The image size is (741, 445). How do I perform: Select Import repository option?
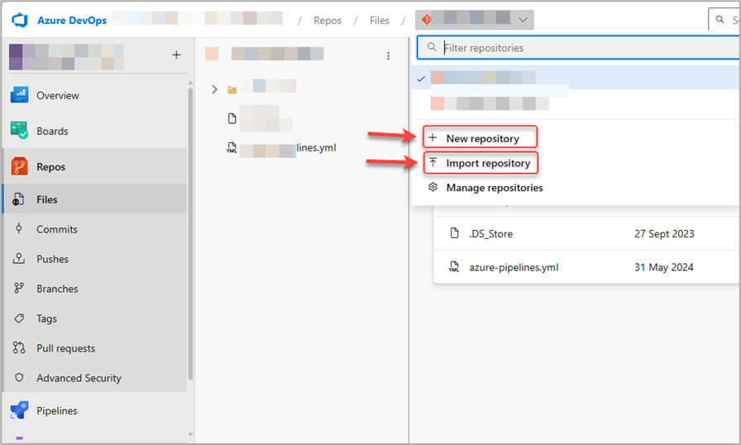[488, 163]
